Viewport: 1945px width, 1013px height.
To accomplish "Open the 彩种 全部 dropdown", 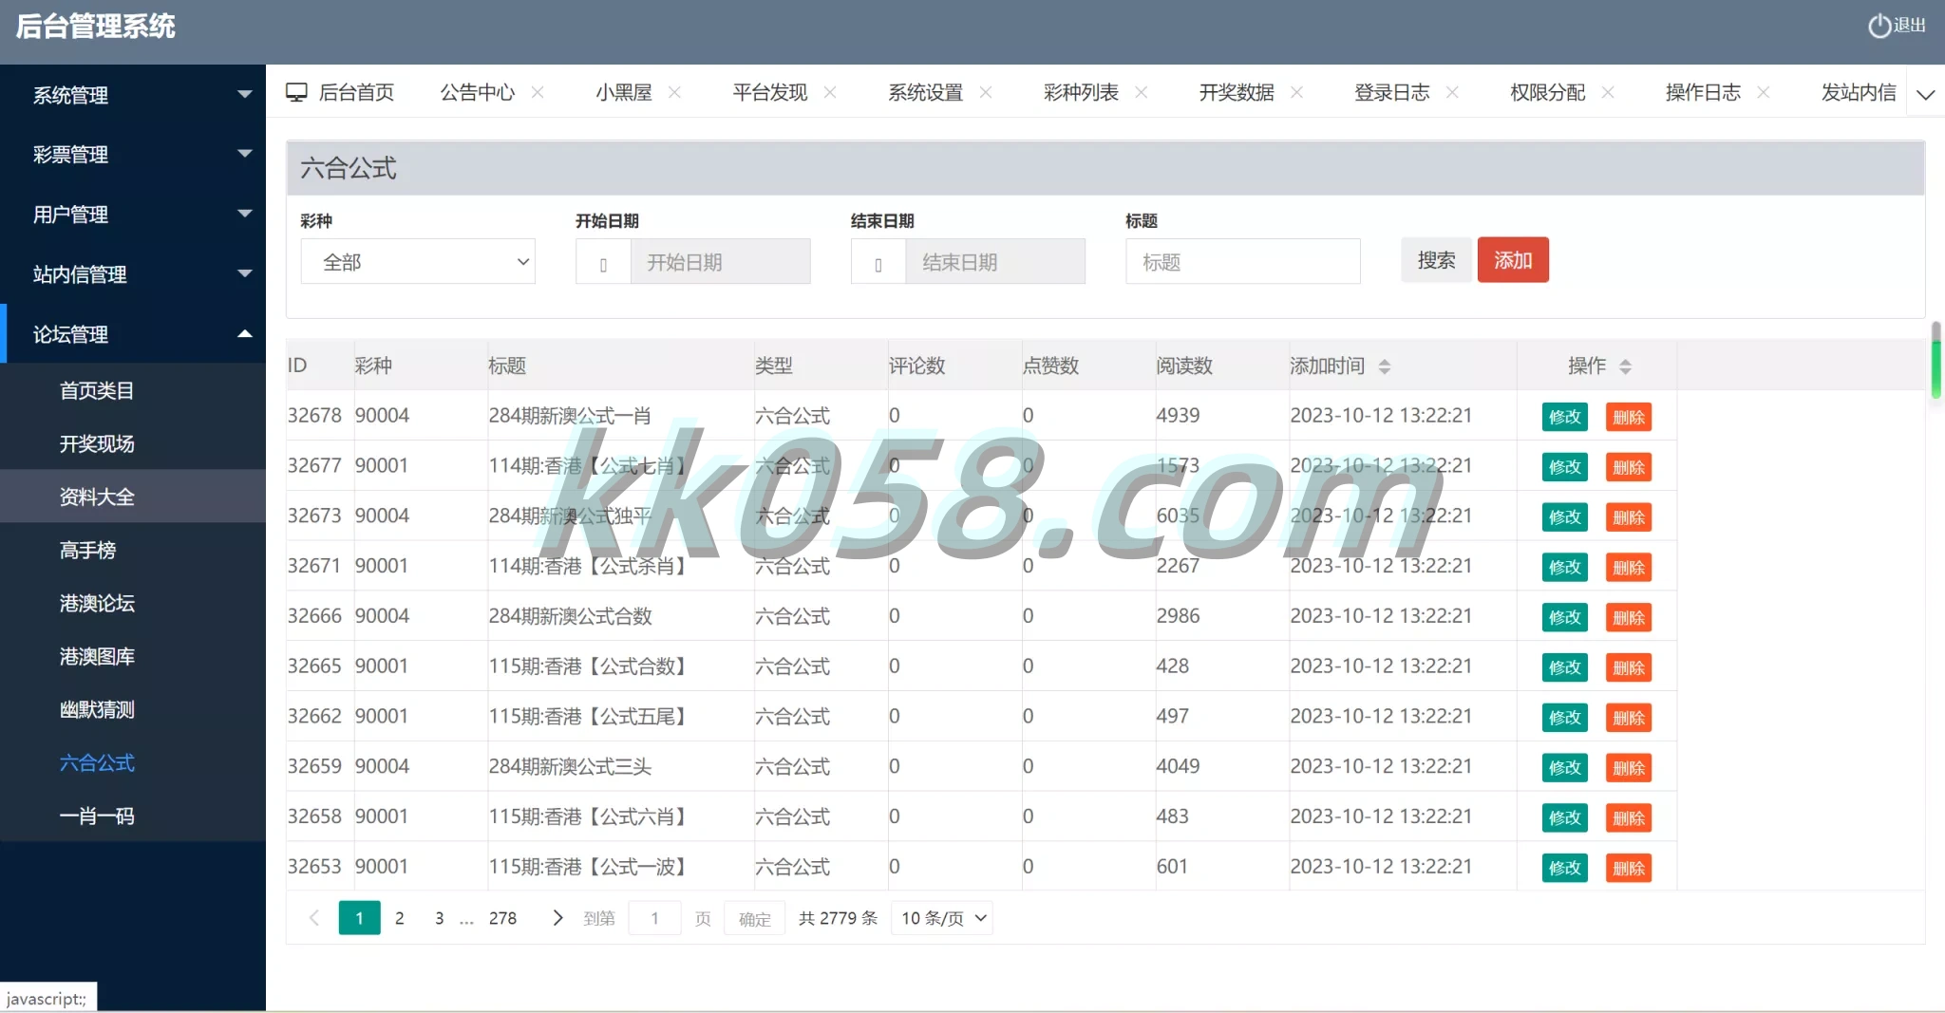I will click(418, 262).
